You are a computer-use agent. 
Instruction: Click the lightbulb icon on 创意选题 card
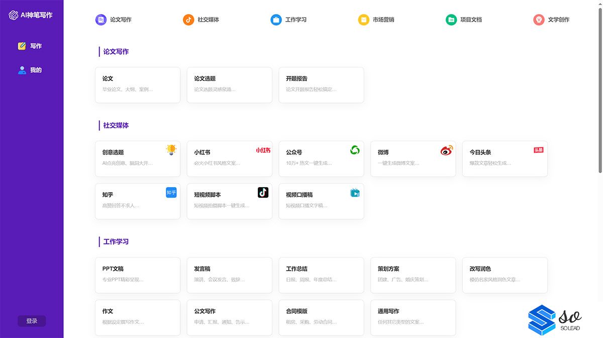[x=171, y=150]
